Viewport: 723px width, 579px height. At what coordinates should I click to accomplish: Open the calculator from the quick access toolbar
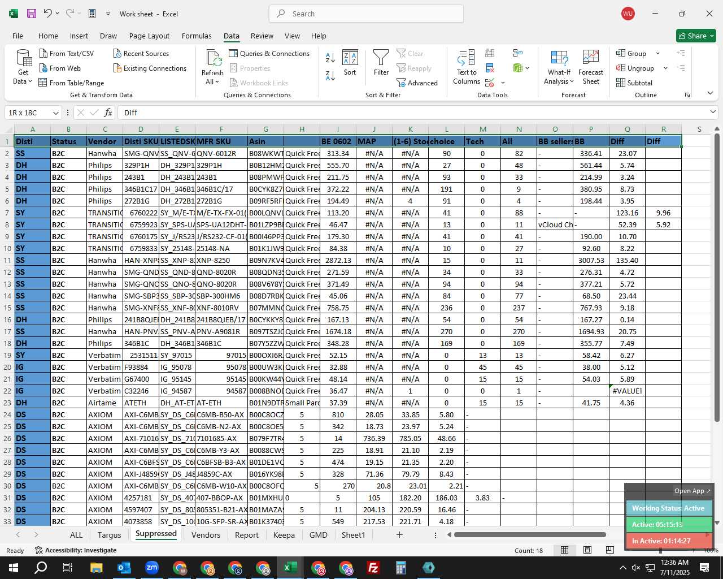tap(92, 14)
